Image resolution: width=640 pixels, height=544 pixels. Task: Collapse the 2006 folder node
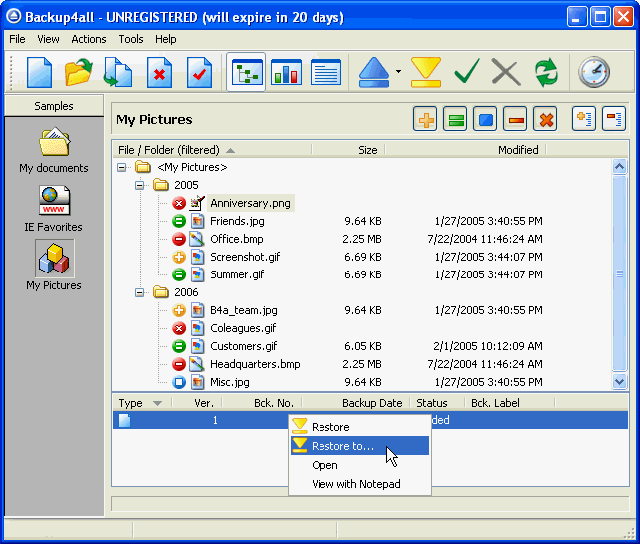(140, 292)
